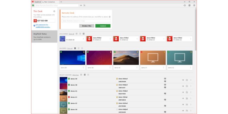Screen dimensions: 228x114
Task: Open a new tab with the plus button
Action: pyautogui.click(x=61, y=2)
